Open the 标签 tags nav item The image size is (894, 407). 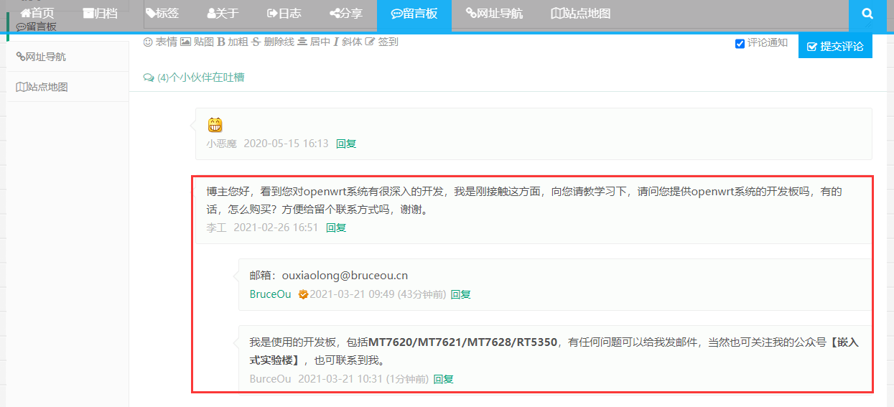coord(162,13)
